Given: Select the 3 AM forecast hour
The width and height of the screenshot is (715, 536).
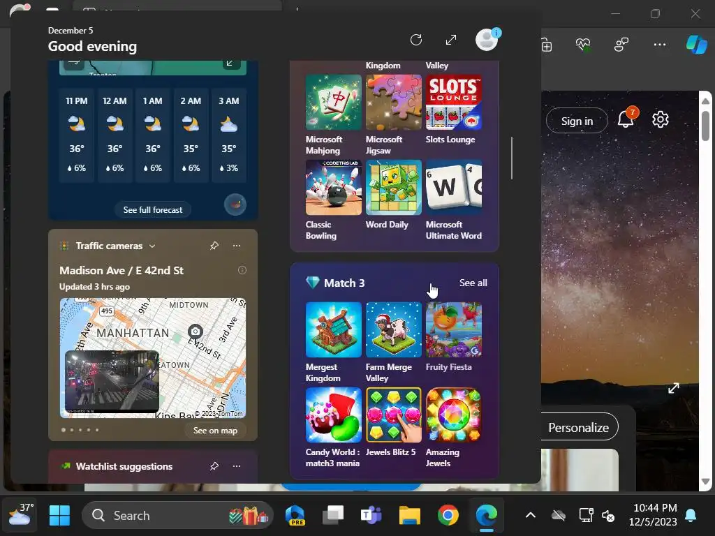Looking at the screenshot, I should pyautogui.click(x=229, y=135).
